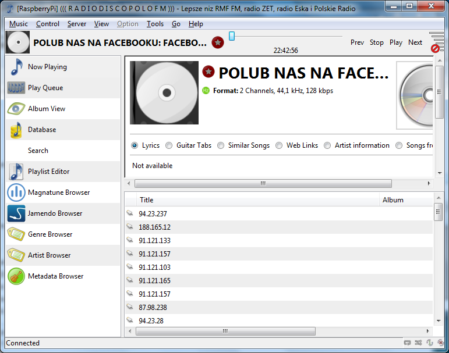Click the info panel horizontal scrollbar thumb
The image size is (449, 353).
[263, 183]
